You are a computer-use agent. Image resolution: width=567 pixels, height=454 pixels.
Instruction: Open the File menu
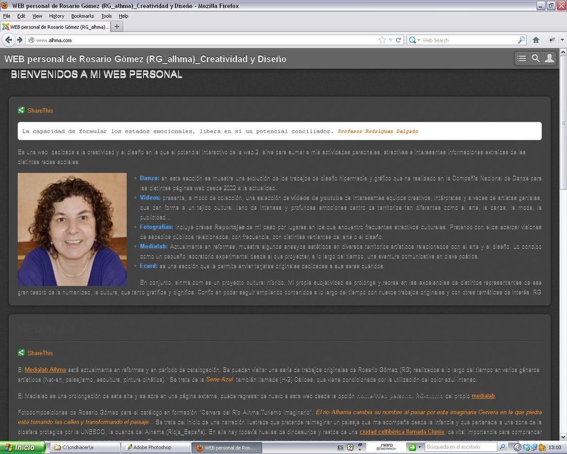point(7,16)
